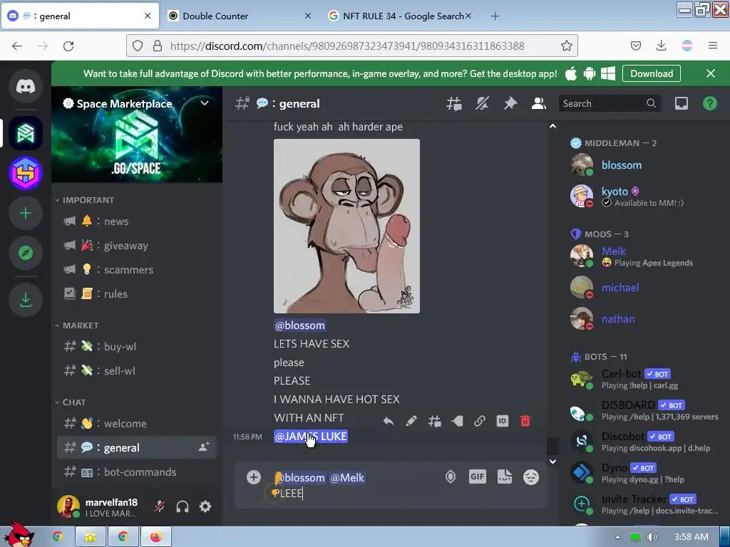Click Create Thread hash icon on message
The width and height of the screenshot is (730, 547).
434,422
